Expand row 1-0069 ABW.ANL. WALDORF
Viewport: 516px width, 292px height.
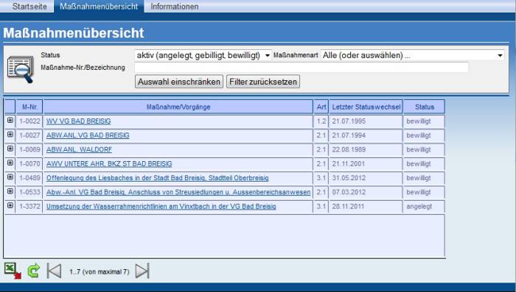pos(10,149)
